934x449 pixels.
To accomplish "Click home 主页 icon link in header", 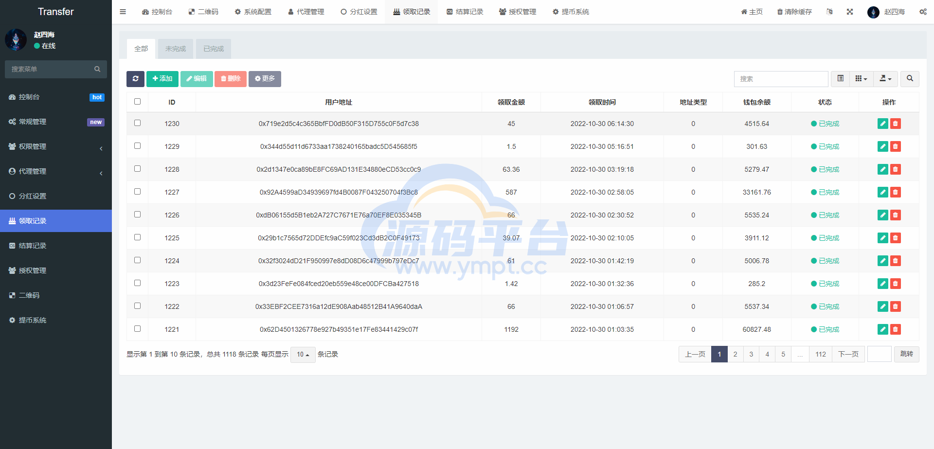I will [x=752, y=12].
